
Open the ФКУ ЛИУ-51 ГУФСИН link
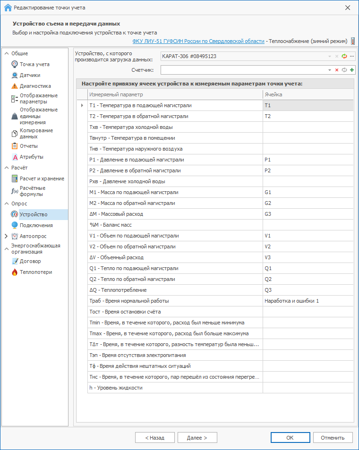coord(198,41)
